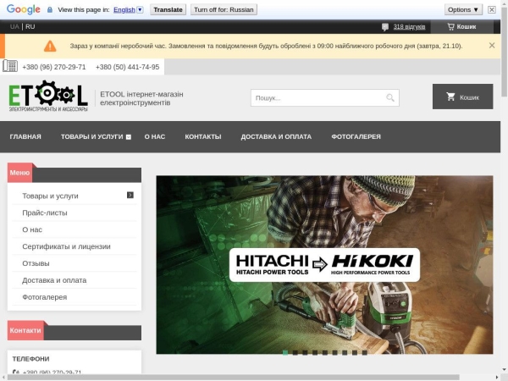Click ETOOL інтернет-магазин електроінструментів text
Screen dimensions: 508x381
(x=141, y=98)
